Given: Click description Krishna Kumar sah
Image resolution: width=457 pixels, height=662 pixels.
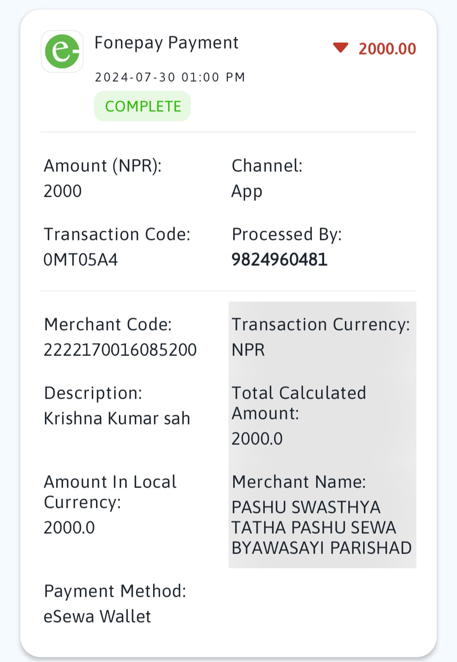Looking at the screenshot, I should (117, 418).
